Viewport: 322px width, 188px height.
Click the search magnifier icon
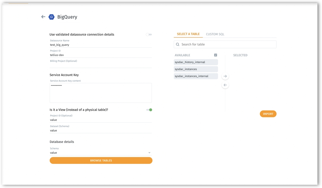pos(178,44)
